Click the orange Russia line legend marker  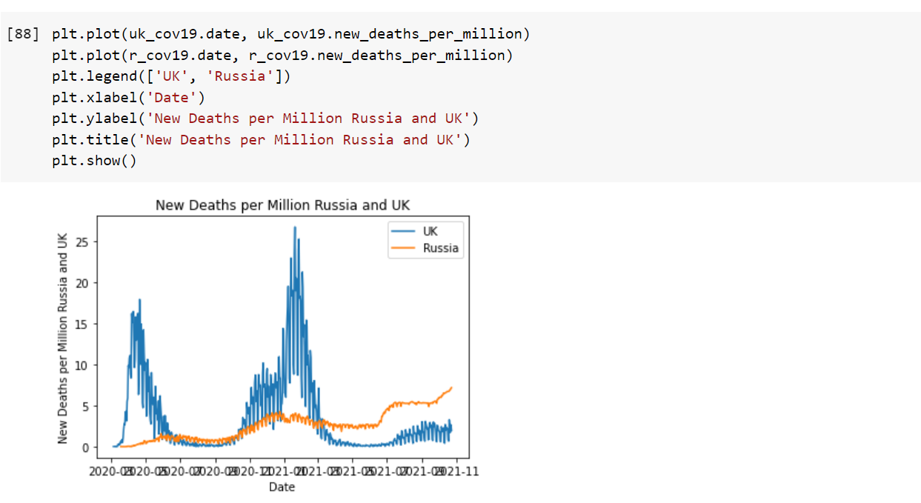pyautogui.click(x=402, y=248)
